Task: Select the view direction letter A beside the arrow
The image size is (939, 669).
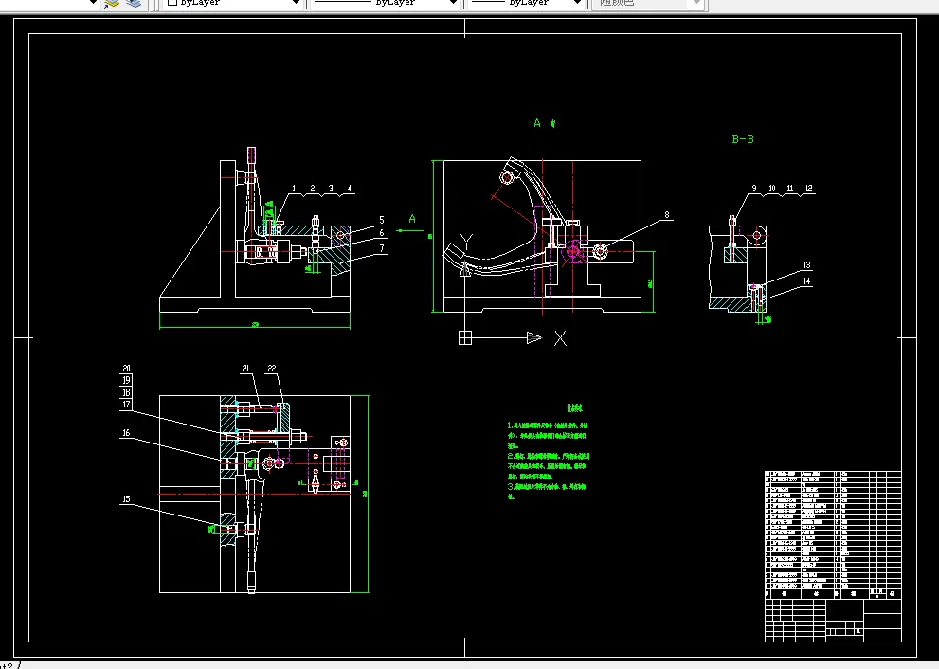Action: [x=412, y=219]
